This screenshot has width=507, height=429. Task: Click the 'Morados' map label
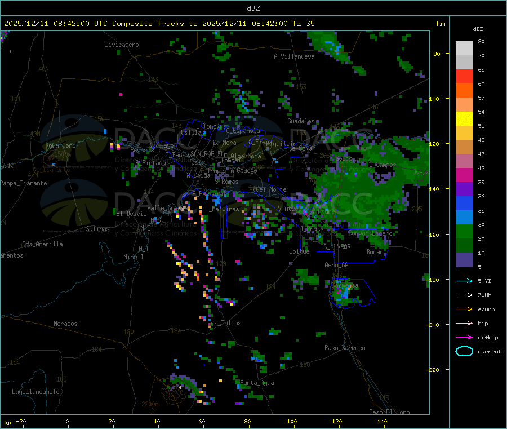click(x=65, y=324)
